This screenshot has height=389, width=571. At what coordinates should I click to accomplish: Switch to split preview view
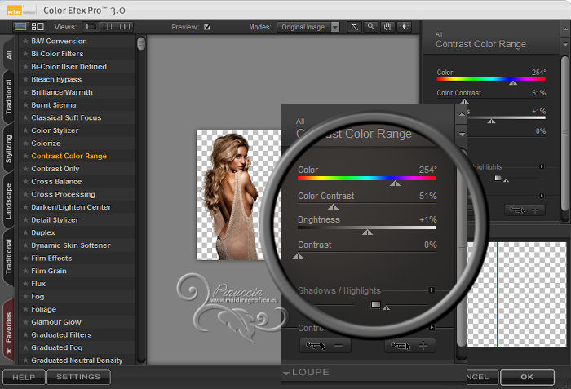tap(109, 27)
